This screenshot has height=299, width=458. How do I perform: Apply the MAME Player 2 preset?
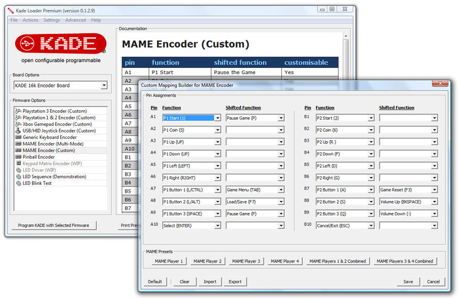[207, 261]
